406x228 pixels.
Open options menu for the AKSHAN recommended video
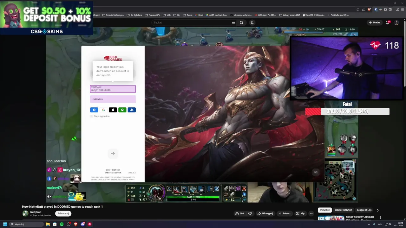pos(380,218)
